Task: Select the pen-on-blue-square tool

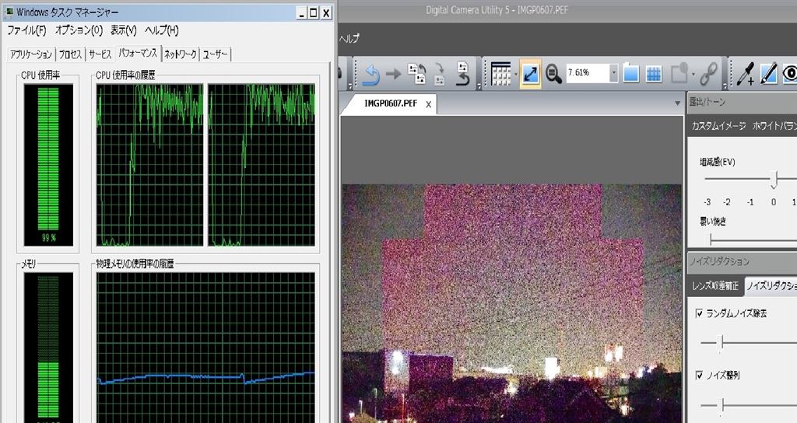Action: (x=768, y=74)
